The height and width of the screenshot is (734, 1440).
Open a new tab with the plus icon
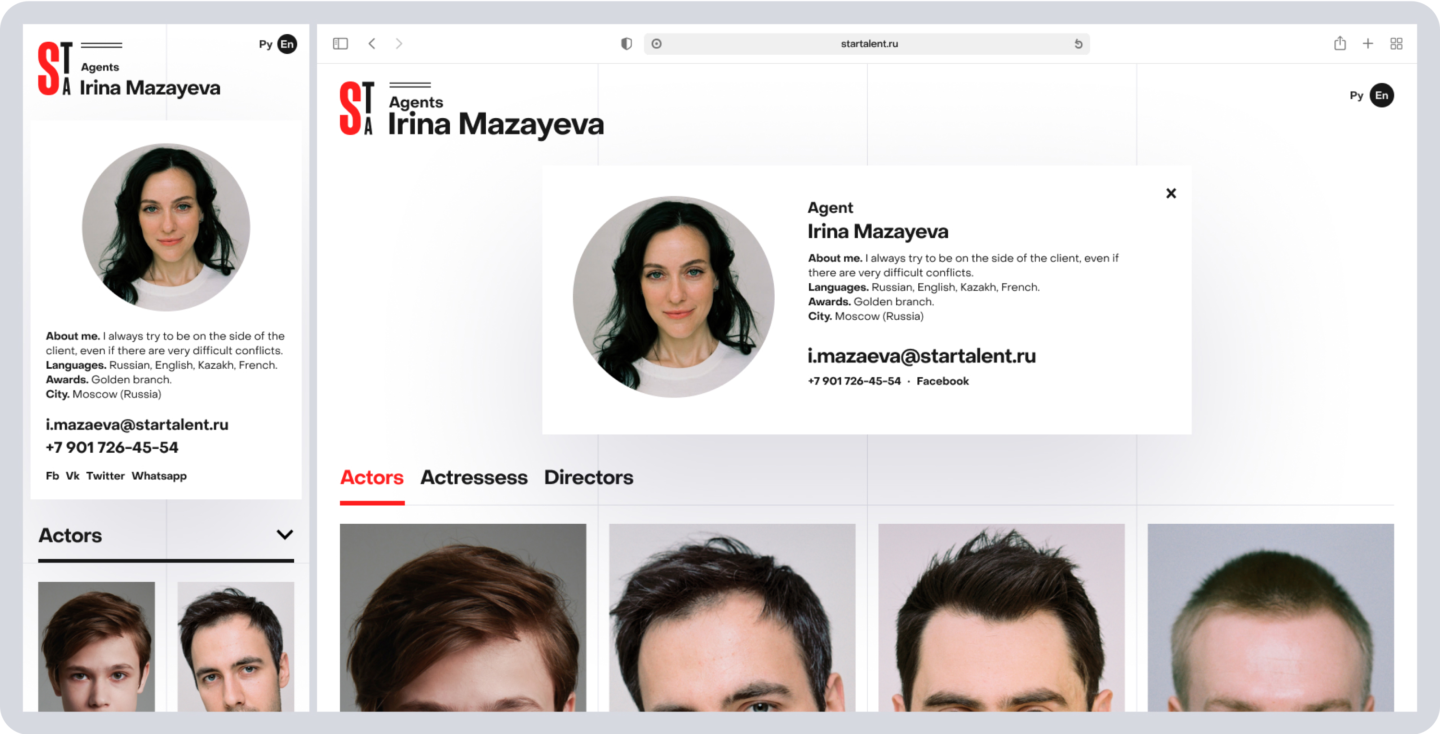tap(1368, 44)
